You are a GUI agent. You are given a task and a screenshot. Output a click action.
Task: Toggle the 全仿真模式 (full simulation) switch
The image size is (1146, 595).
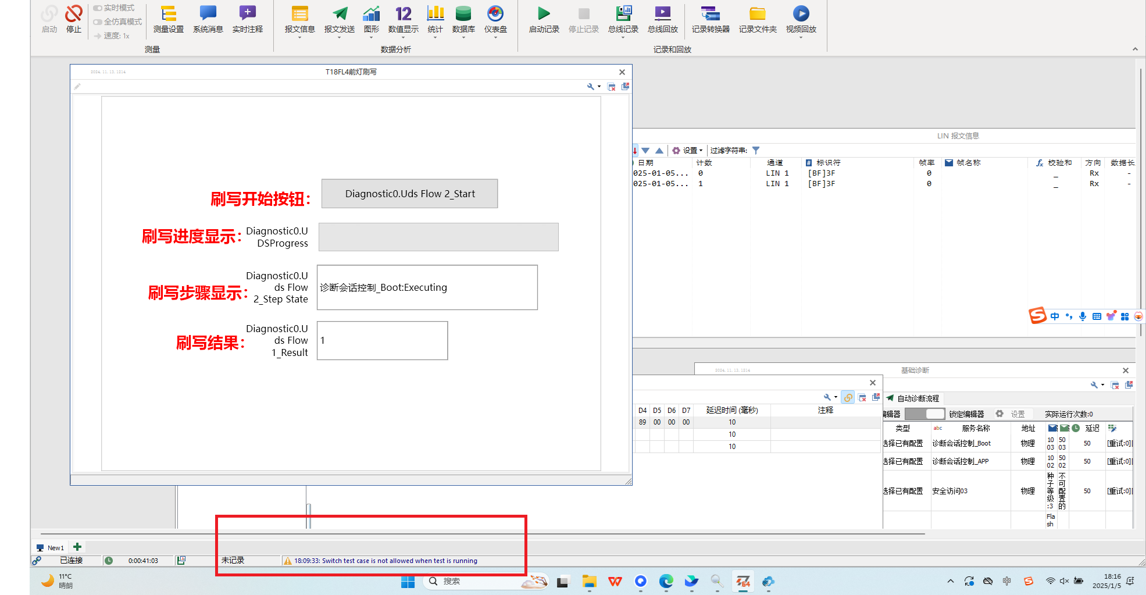[98, 22]
